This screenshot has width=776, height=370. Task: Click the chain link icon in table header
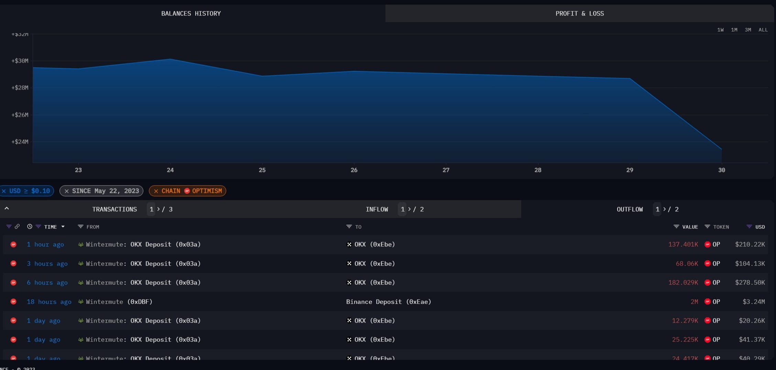click(x=17, y=227)
